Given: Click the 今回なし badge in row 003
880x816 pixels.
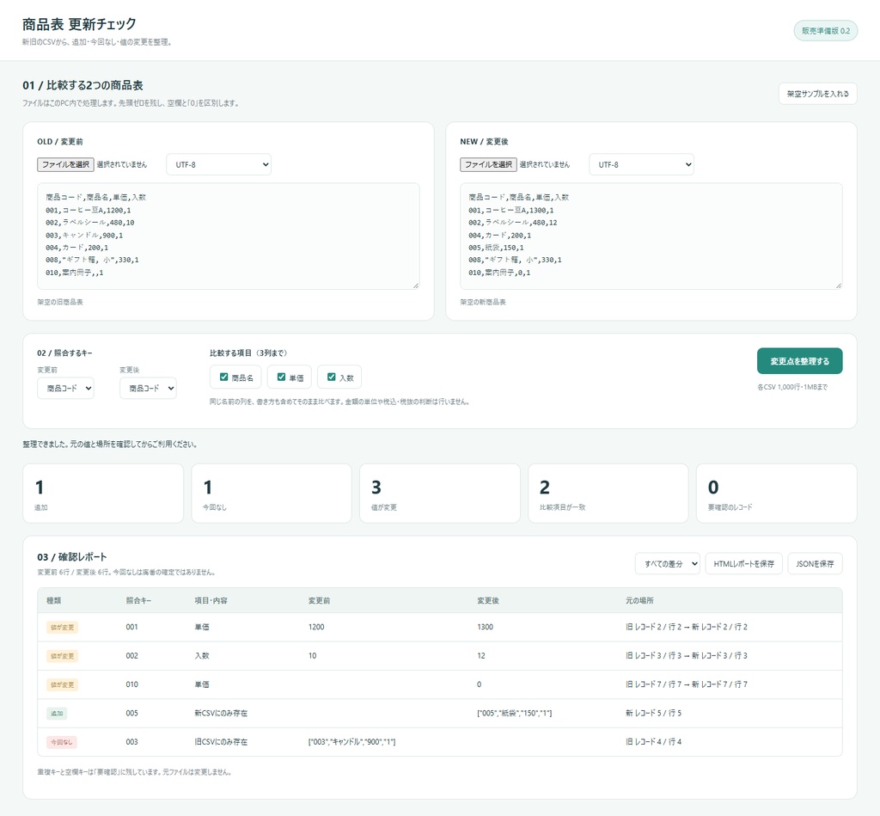Looking at the screenshot, I should point(62,742).
